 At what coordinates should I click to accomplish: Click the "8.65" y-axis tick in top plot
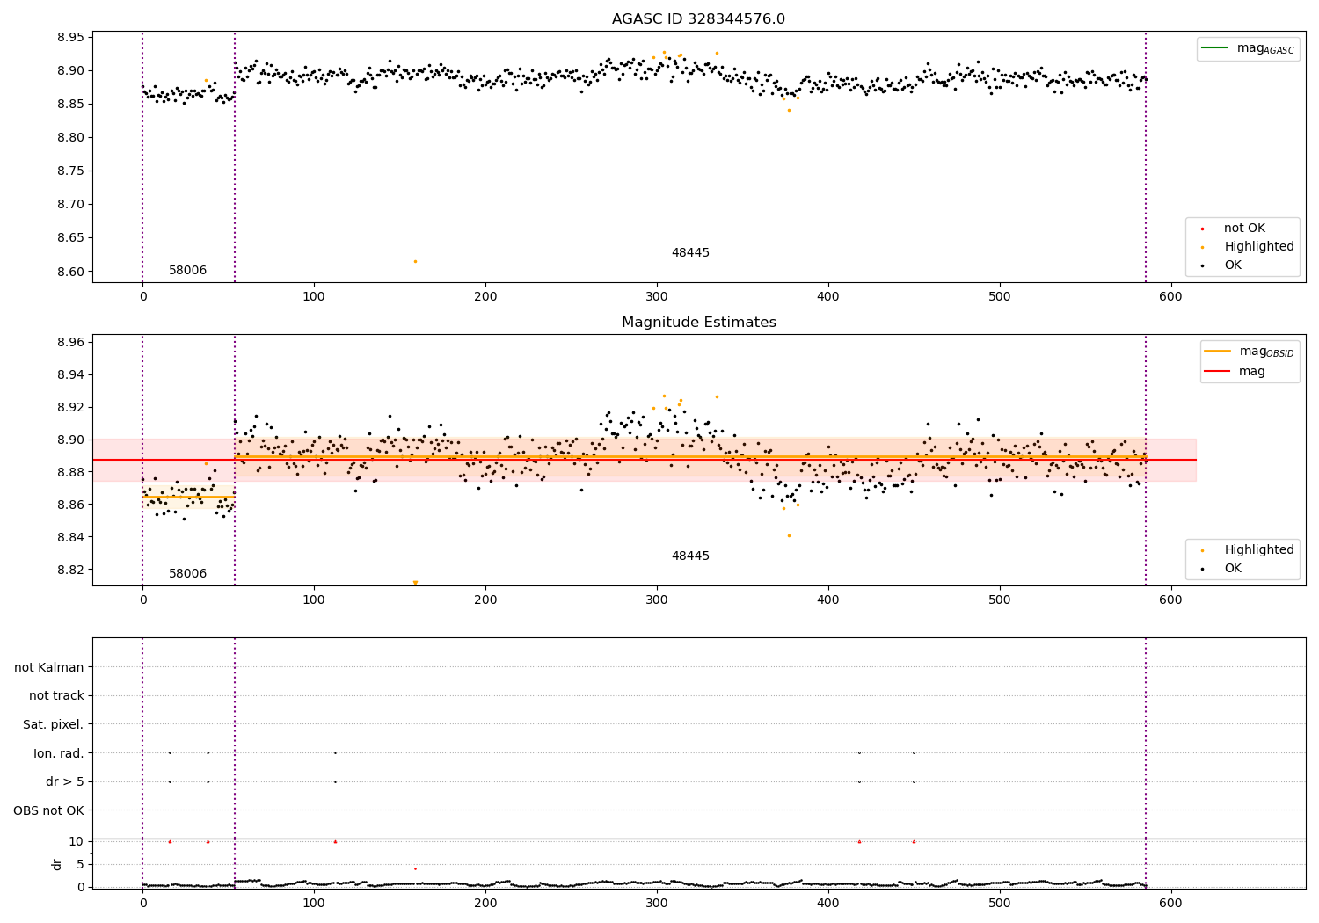71,238
